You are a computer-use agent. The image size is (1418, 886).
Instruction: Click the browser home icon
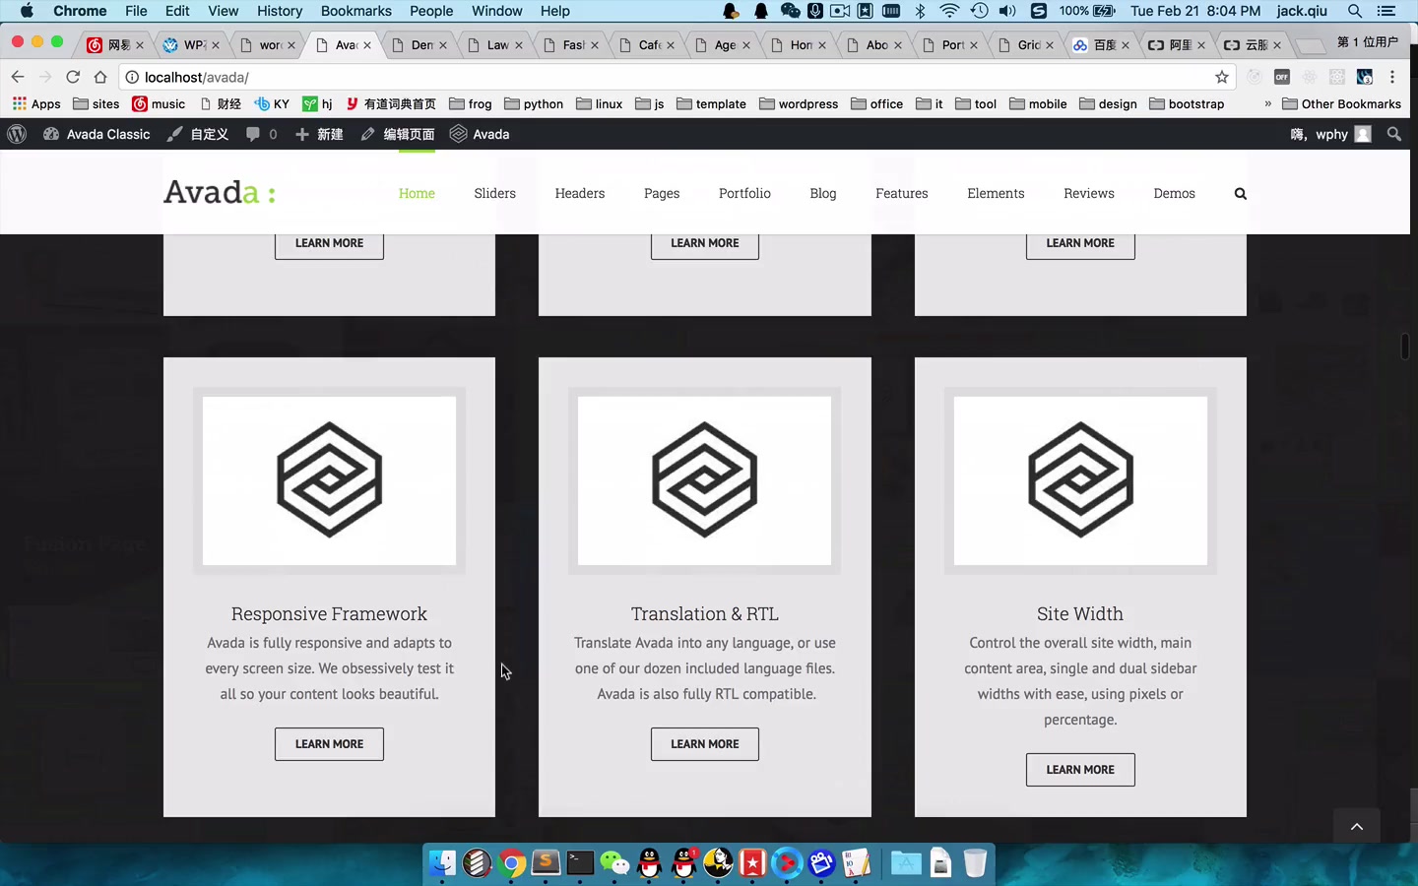pos(100,77)
